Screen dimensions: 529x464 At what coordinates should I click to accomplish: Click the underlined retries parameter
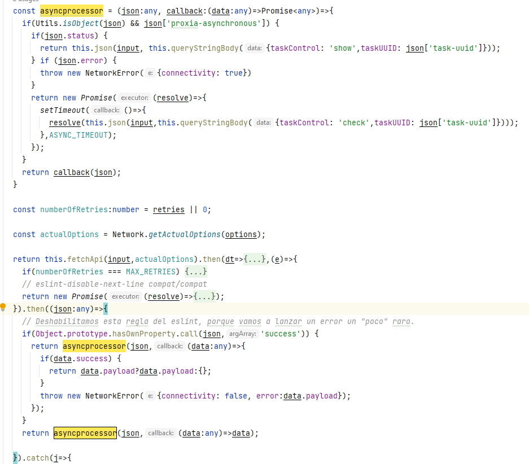(169, 210)
